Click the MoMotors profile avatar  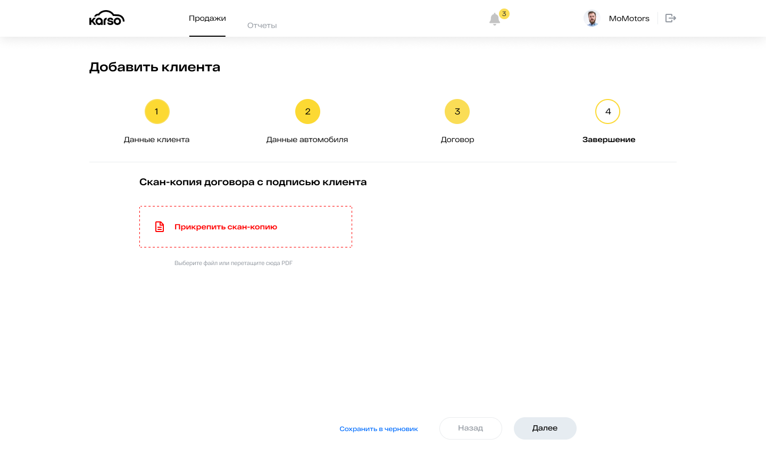[592, 18]
